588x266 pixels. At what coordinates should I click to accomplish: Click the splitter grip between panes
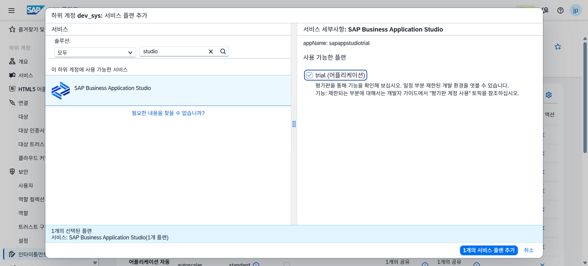(294, 124)
